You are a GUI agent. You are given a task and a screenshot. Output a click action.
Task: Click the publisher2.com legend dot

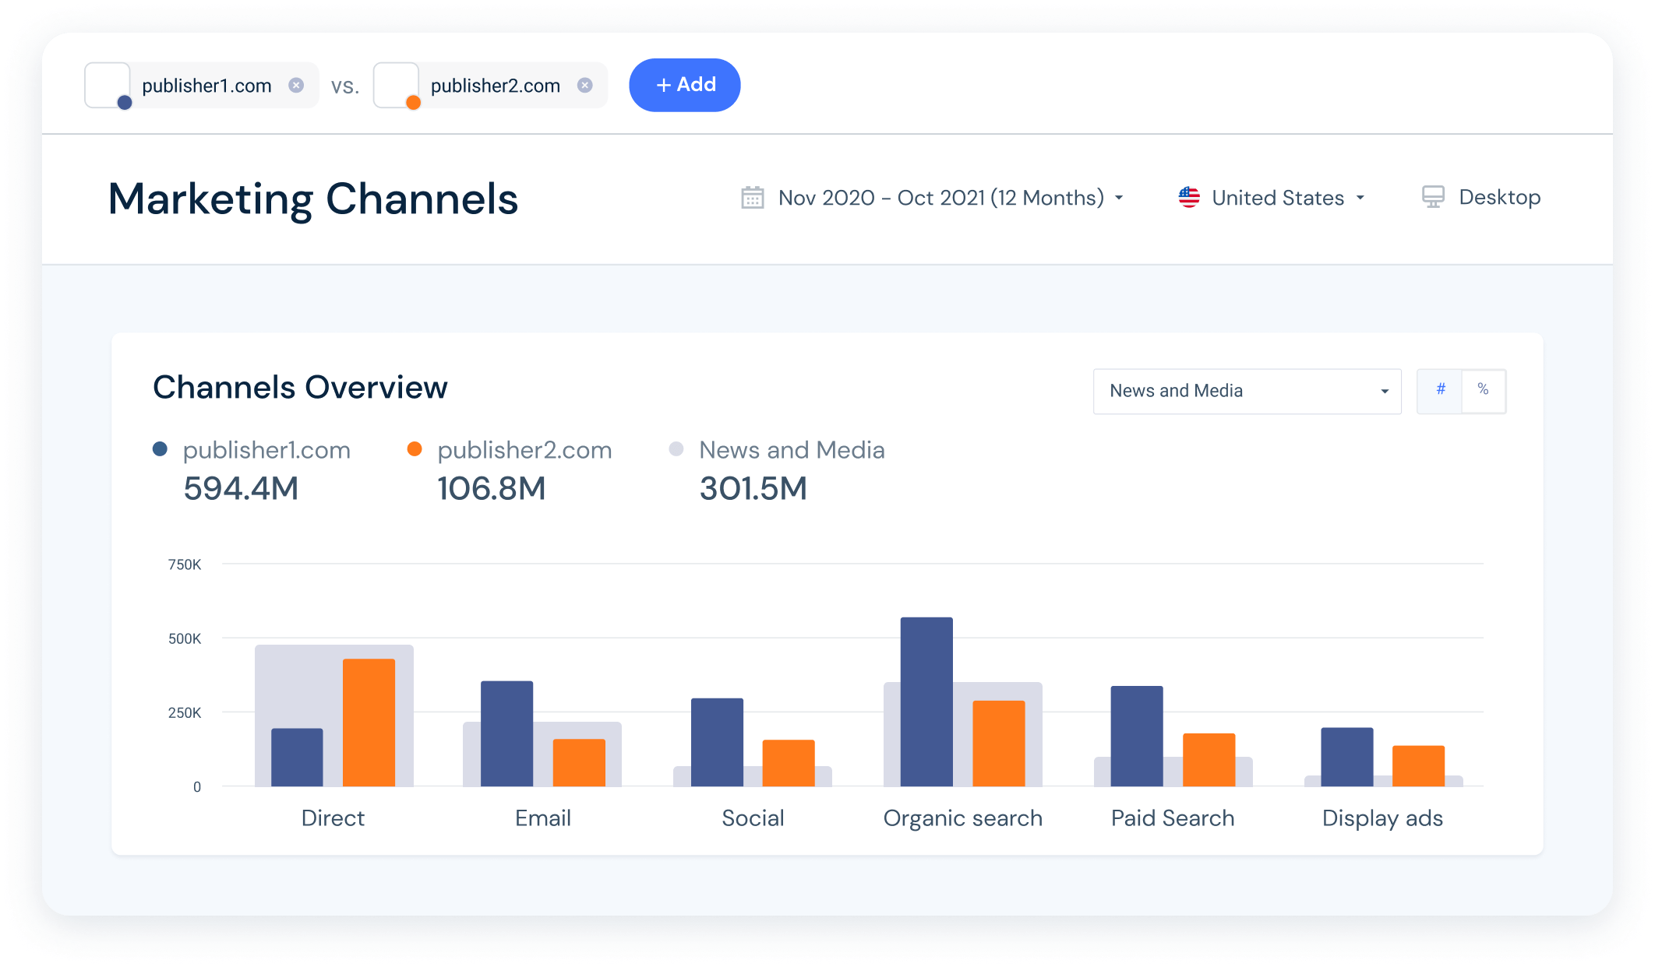point(415,448)
